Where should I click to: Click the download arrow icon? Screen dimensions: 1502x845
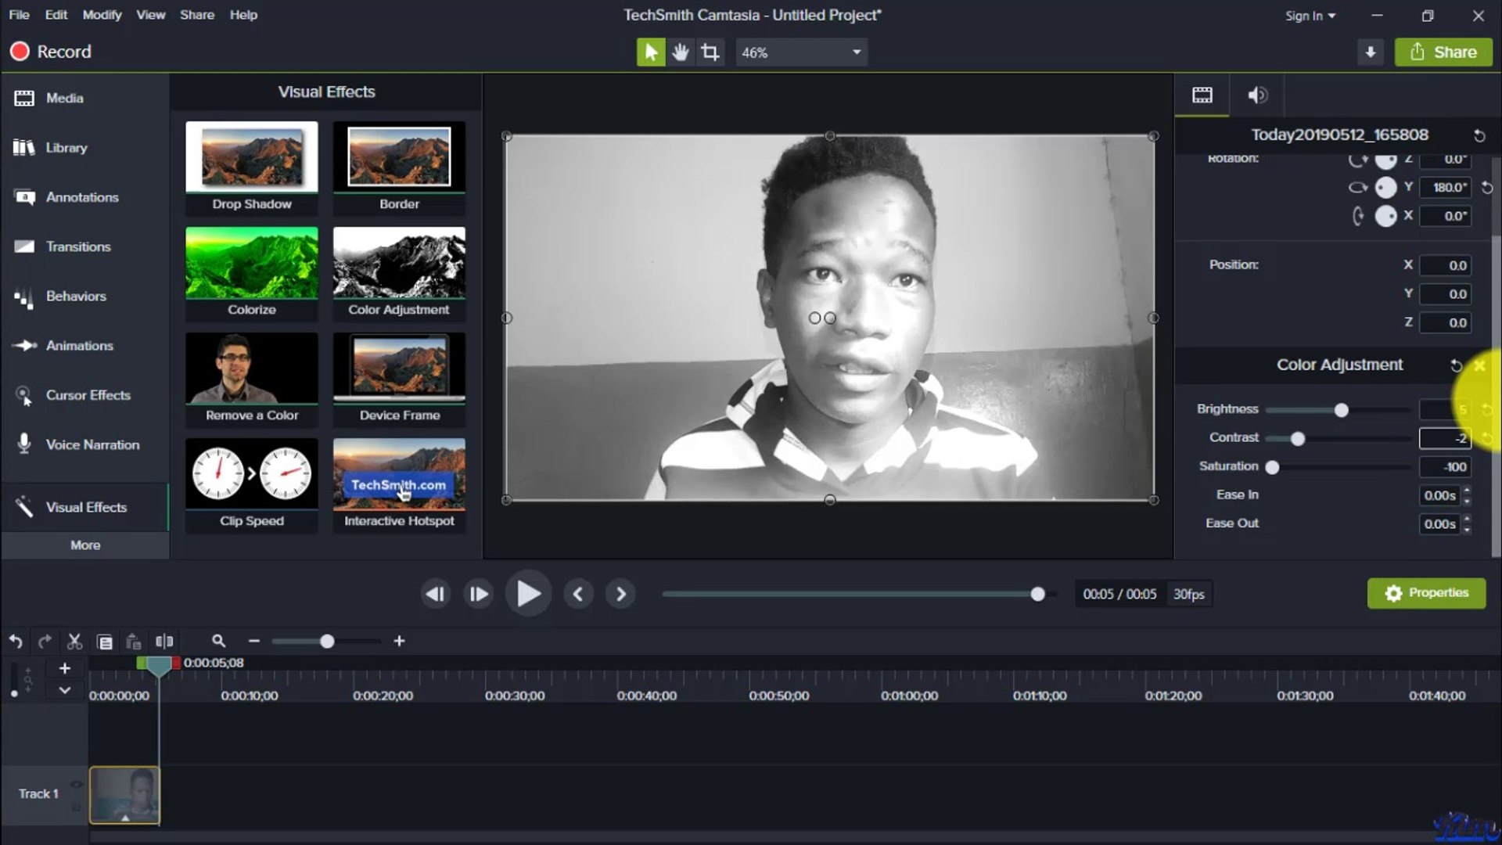(x=1371, y=52)
